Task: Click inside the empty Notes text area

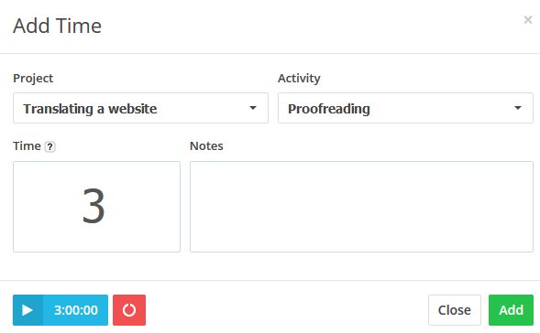Action: 361,207
